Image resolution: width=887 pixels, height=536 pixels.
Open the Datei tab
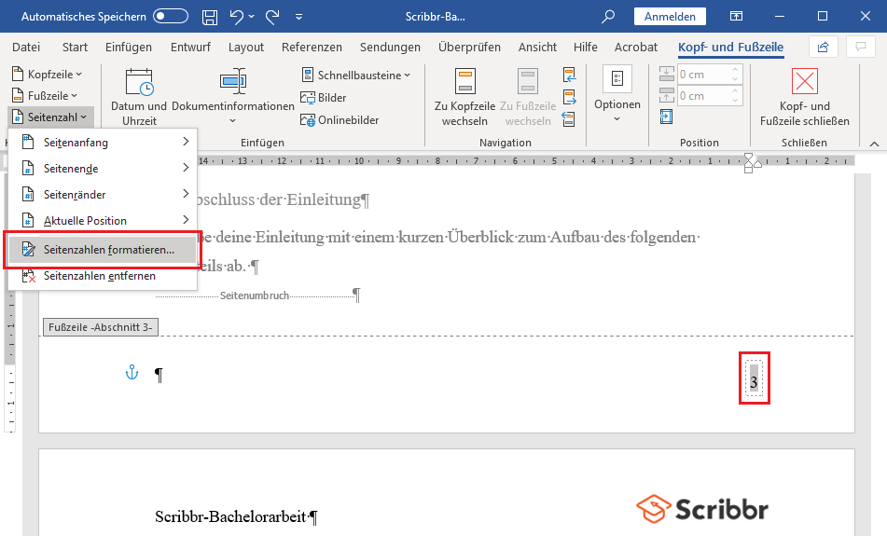pyautogui.click(x=26, y=47)
